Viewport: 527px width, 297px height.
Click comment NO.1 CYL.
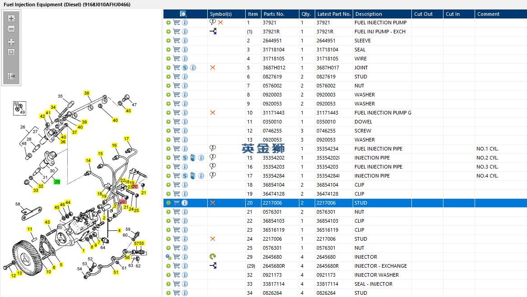pos(487,149)
